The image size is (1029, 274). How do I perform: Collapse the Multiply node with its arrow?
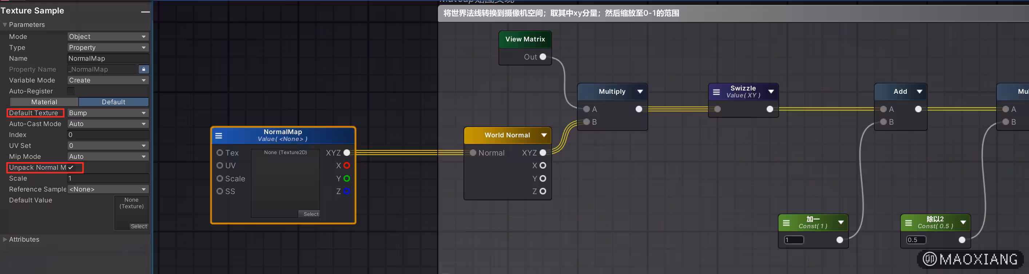click(x=640, y=92)
